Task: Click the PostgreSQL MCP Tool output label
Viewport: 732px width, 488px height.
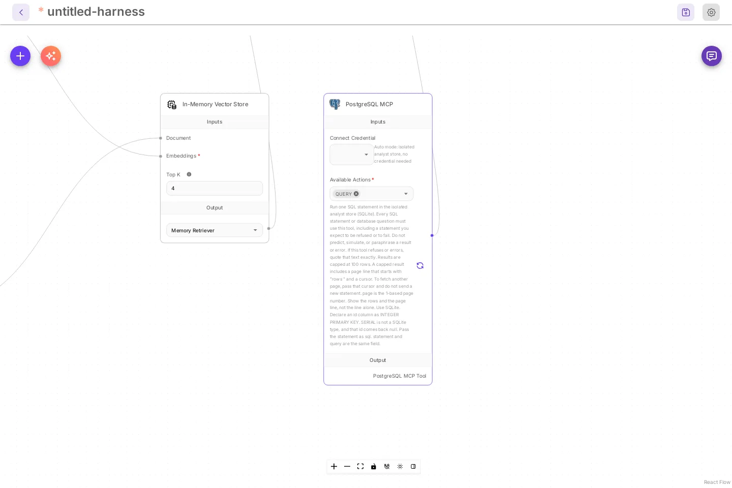Action: [x=400, y=376]
